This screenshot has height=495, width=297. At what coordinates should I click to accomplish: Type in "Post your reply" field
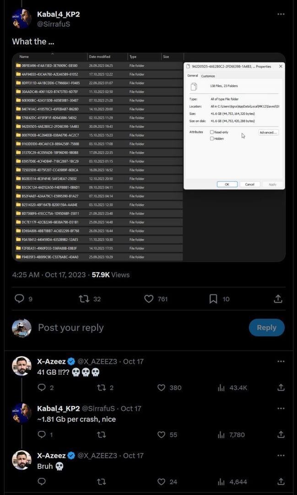point(137,328)
